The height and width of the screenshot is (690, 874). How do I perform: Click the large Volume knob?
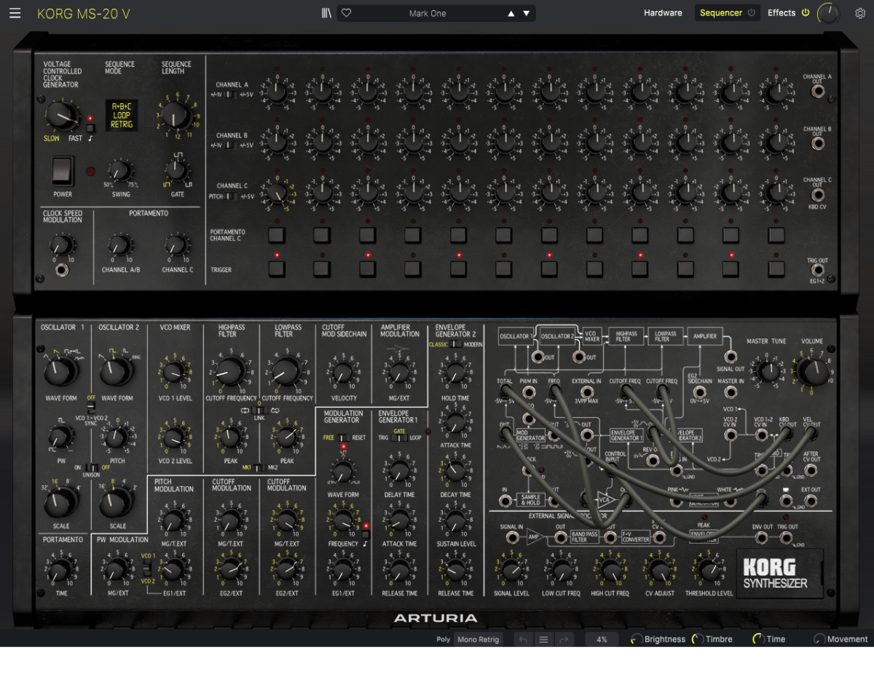coord(812,371)
